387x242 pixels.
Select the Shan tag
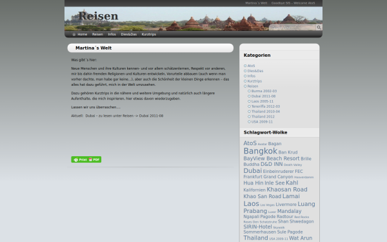(283, 221)
